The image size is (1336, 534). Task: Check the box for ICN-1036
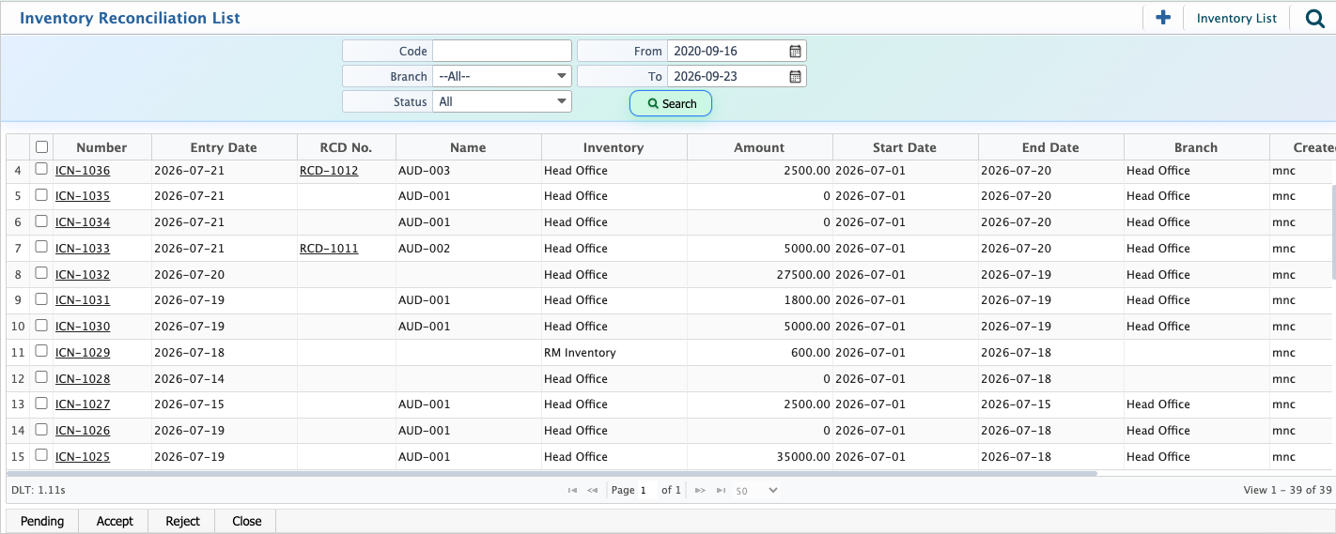pos(41,170)
